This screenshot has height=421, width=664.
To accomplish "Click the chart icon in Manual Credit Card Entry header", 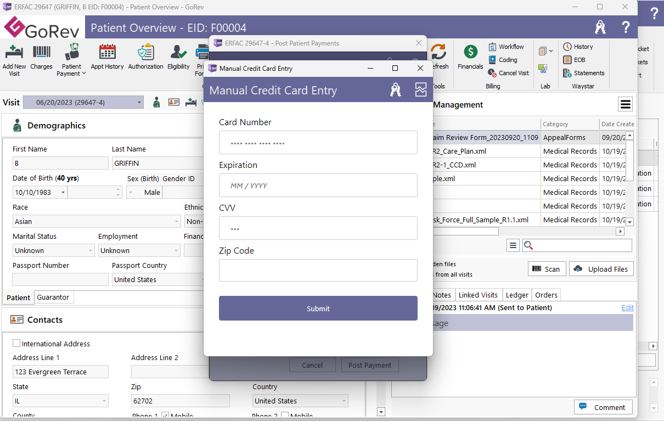I will [421, 90].
